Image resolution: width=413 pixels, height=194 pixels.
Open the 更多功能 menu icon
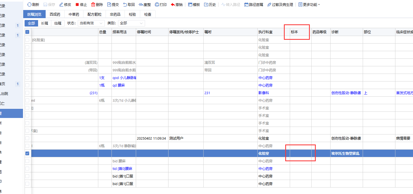(300, 5)
